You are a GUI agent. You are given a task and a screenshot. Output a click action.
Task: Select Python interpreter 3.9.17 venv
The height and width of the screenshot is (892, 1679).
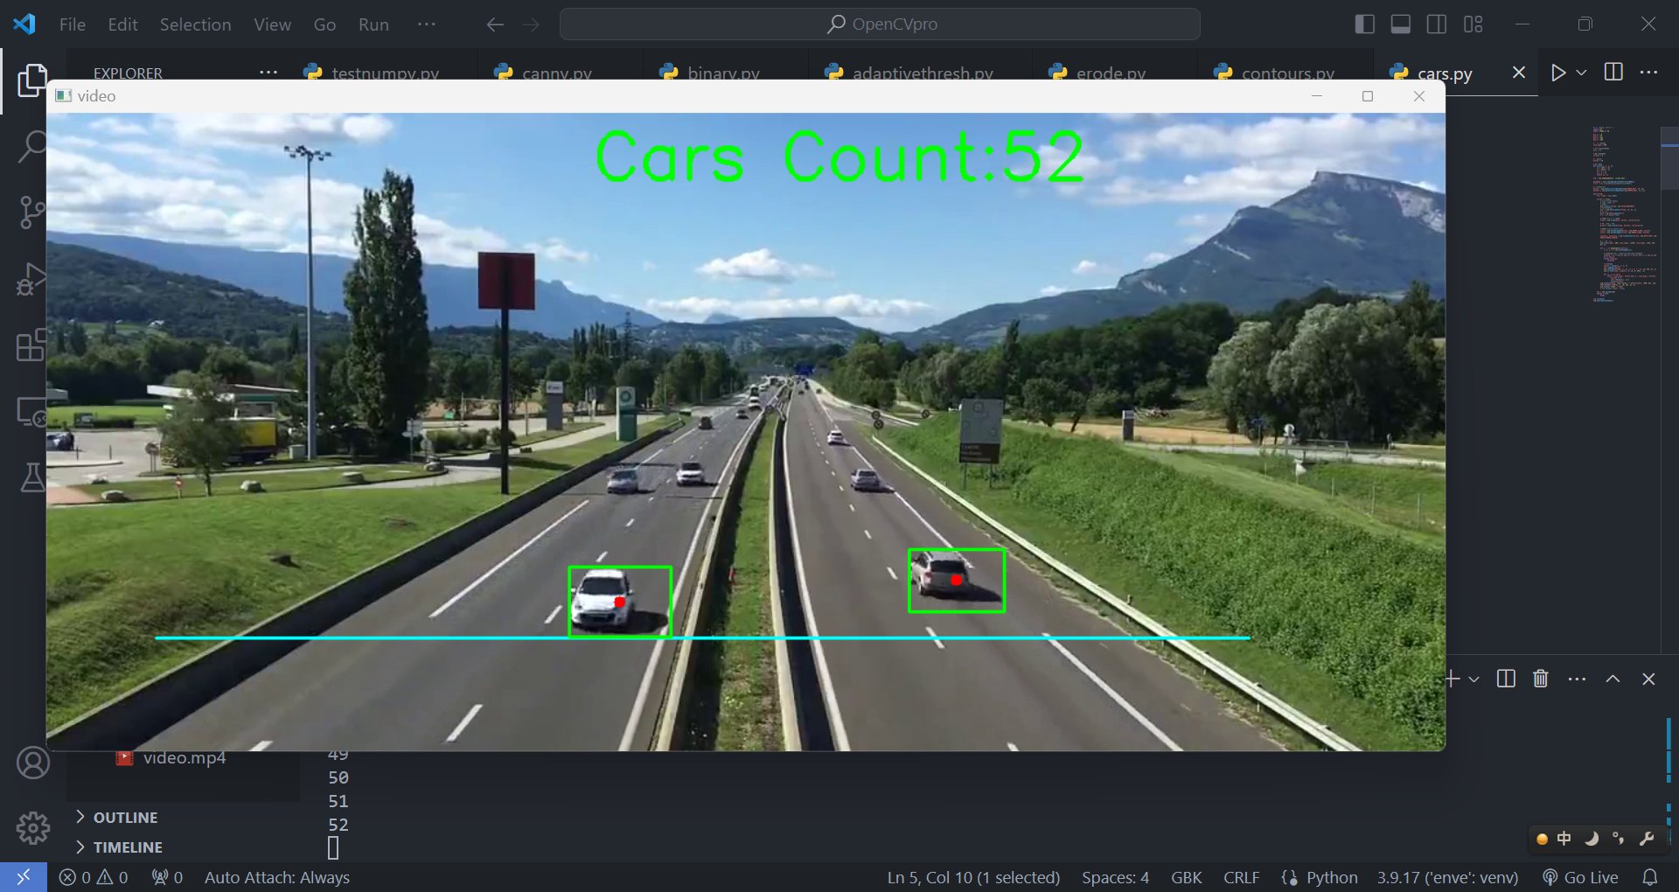(x=1447, y=877)
